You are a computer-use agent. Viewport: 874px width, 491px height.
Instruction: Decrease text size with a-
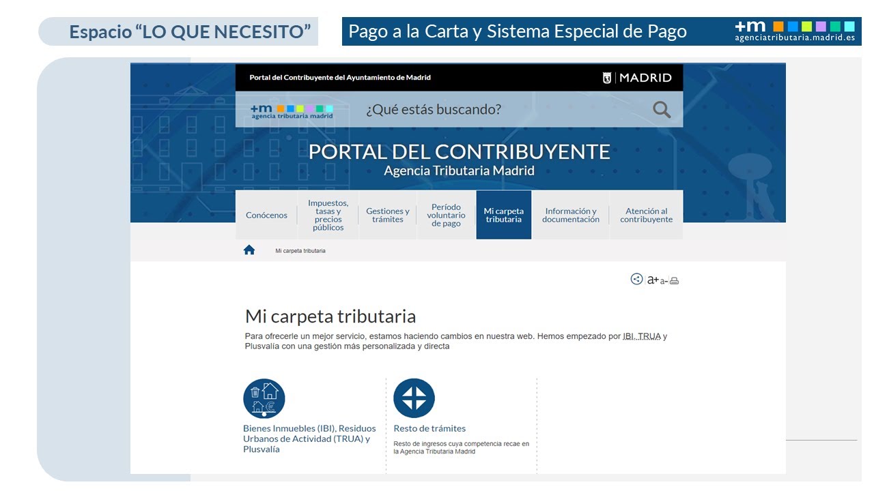(x=664, y=281)
